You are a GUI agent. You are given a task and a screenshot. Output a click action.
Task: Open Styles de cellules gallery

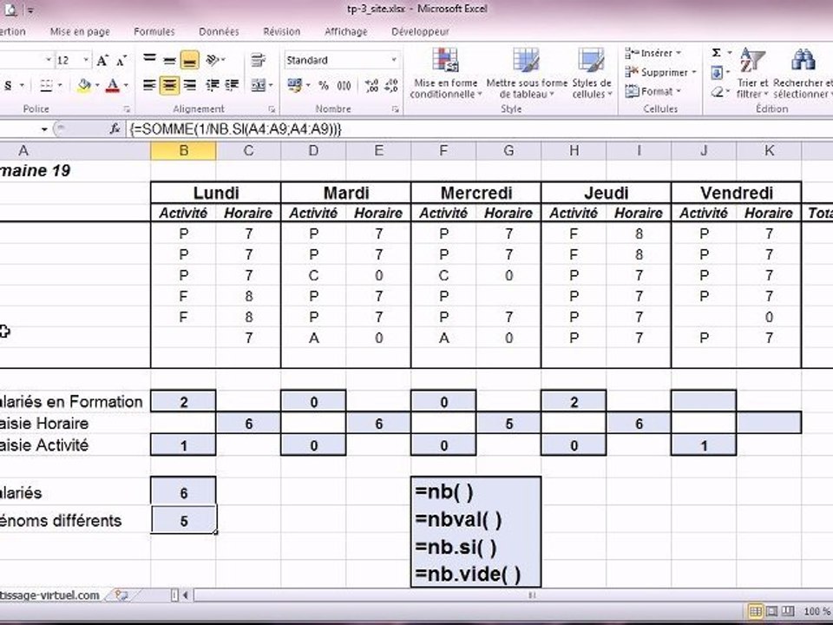[592, 73]
